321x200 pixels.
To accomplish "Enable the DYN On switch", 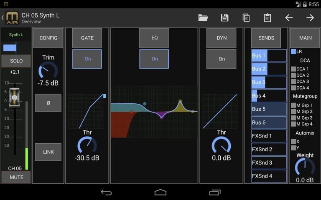I will click(222, 59).
